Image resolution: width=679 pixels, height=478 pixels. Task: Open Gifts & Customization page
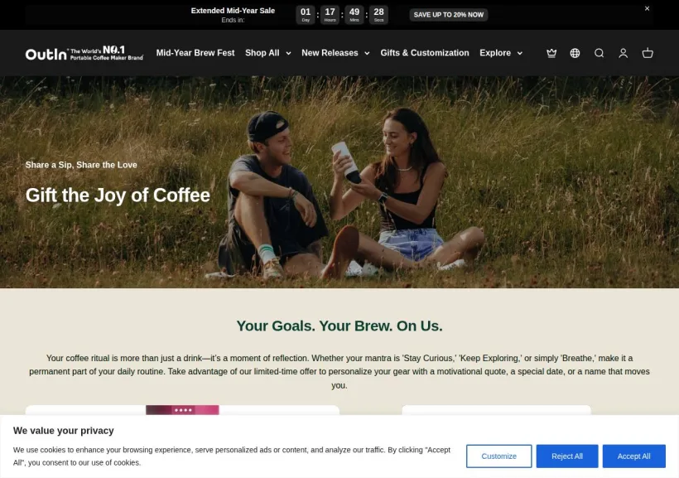pyautogui.click(x=424, y=53)
